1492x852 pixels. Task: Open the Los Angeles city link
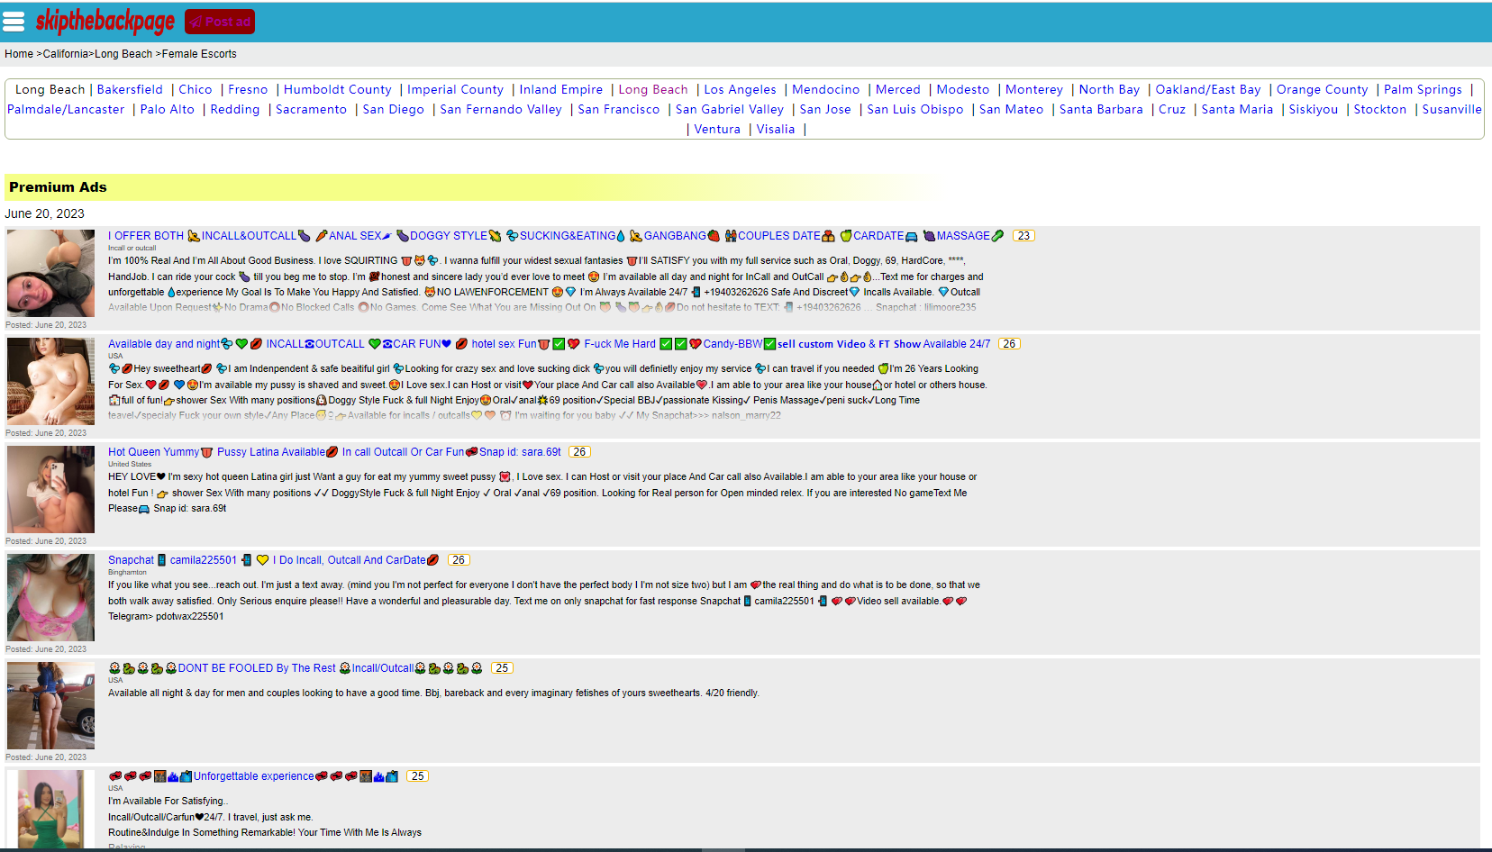tap(740, 90)
